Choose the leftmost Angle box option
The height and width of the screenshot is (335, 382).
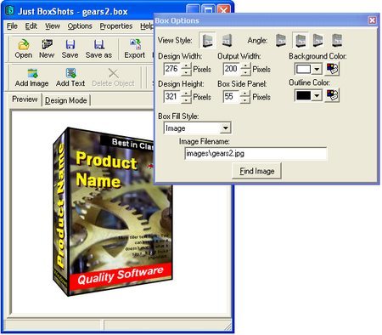click(281, 40)
